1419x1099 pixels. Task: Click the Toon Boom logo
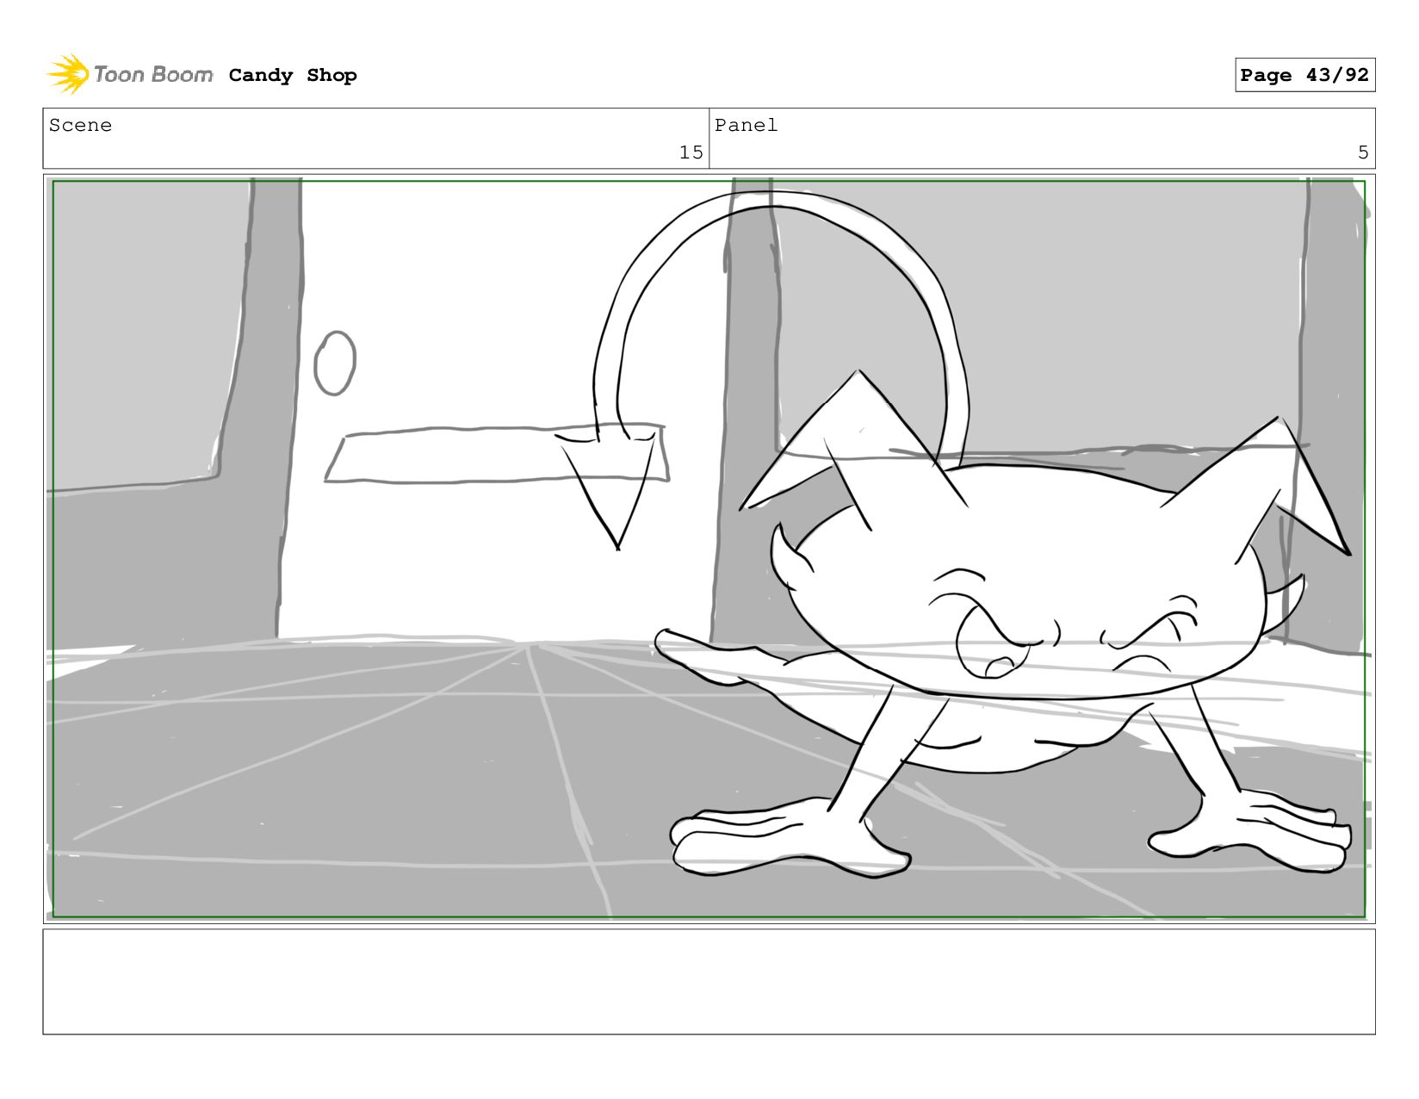[x=129, y=74]
